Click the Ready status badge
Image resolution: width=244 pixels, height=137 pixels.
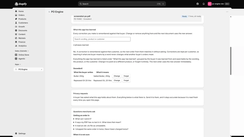point(185,16)
